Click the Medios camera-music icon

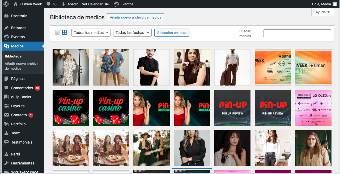7,46
